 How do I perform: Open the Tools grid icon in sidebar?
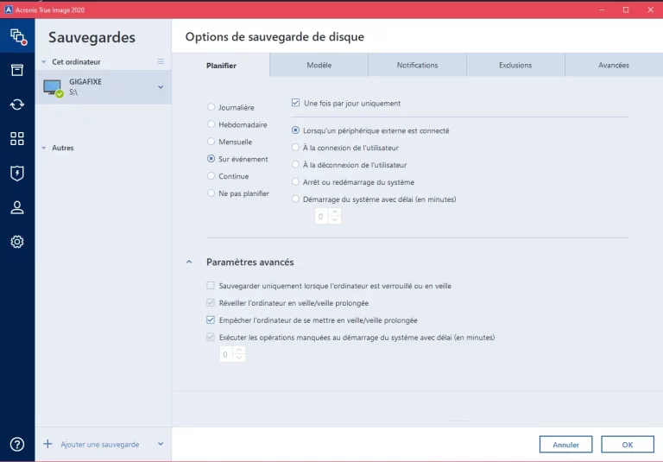tap(17, 139)
